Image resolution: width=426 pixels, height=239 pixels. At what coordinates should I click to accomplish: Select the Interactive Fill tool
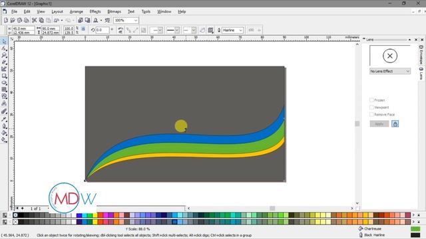pyautogui.click(x=4, y=140)
